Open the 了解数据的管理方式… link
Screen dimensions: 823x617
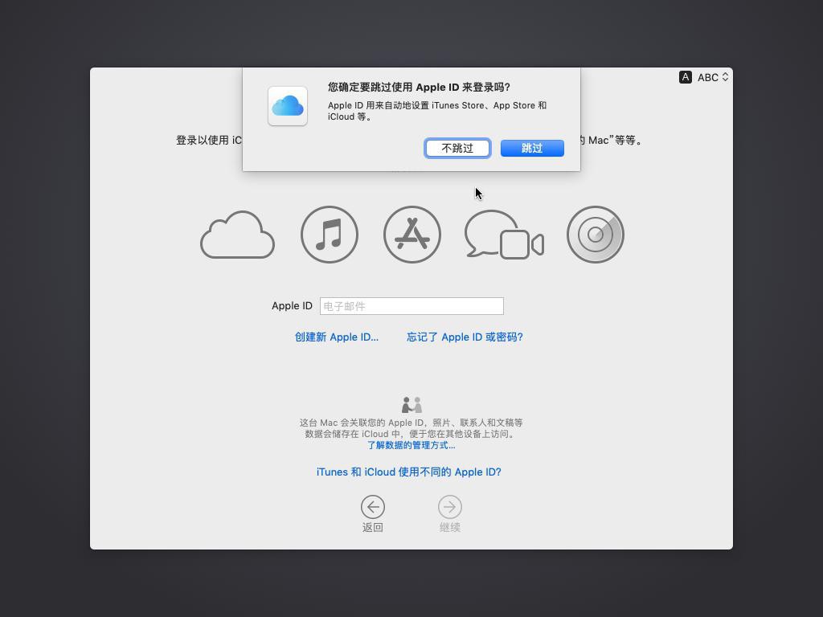point(411,445)
